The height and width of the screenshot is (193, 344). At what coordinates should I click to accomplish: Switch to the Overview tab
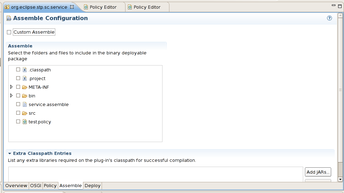coord(16,186)
